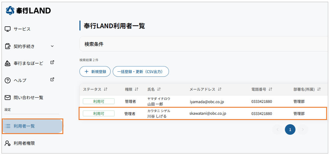The image size is (330, 155).
Task: Sort by 氏名 using its sort icon
Action: [x=159, y=89]
